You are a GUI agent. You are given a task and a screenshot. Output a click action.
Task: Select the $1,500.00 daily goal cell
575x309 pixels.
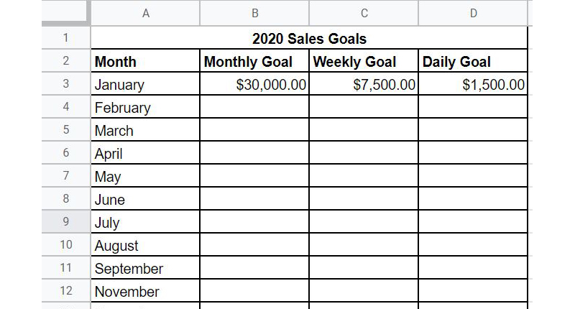473,84
